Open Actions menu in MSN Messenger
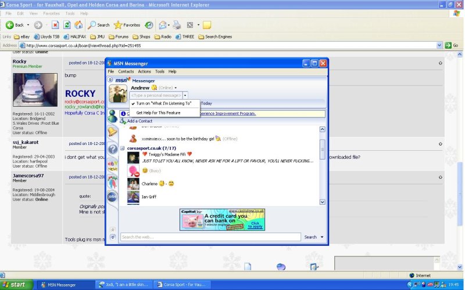Screen dimensions: 465x290 point(144,71)
